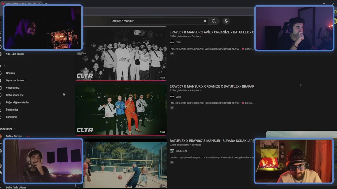The height and width of the screenshot is (189, 337).
Task: Click the verified badge next to Batuflex
Action: [x=186, y=151]
